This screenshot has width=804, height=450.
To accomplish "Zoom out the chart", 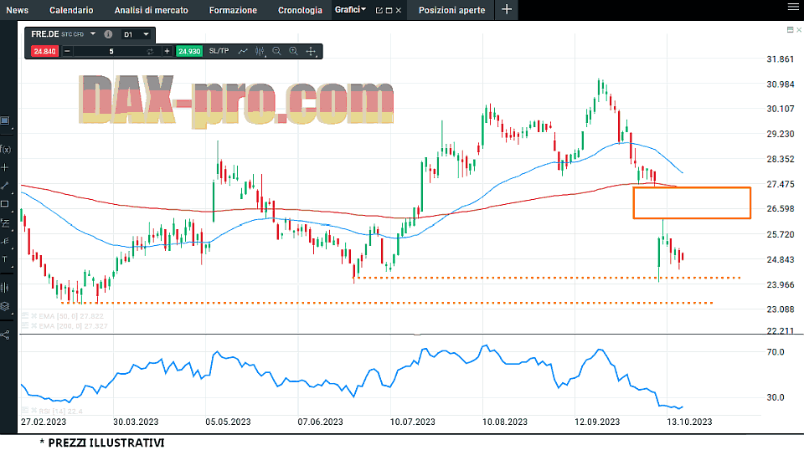I will 277,51.
